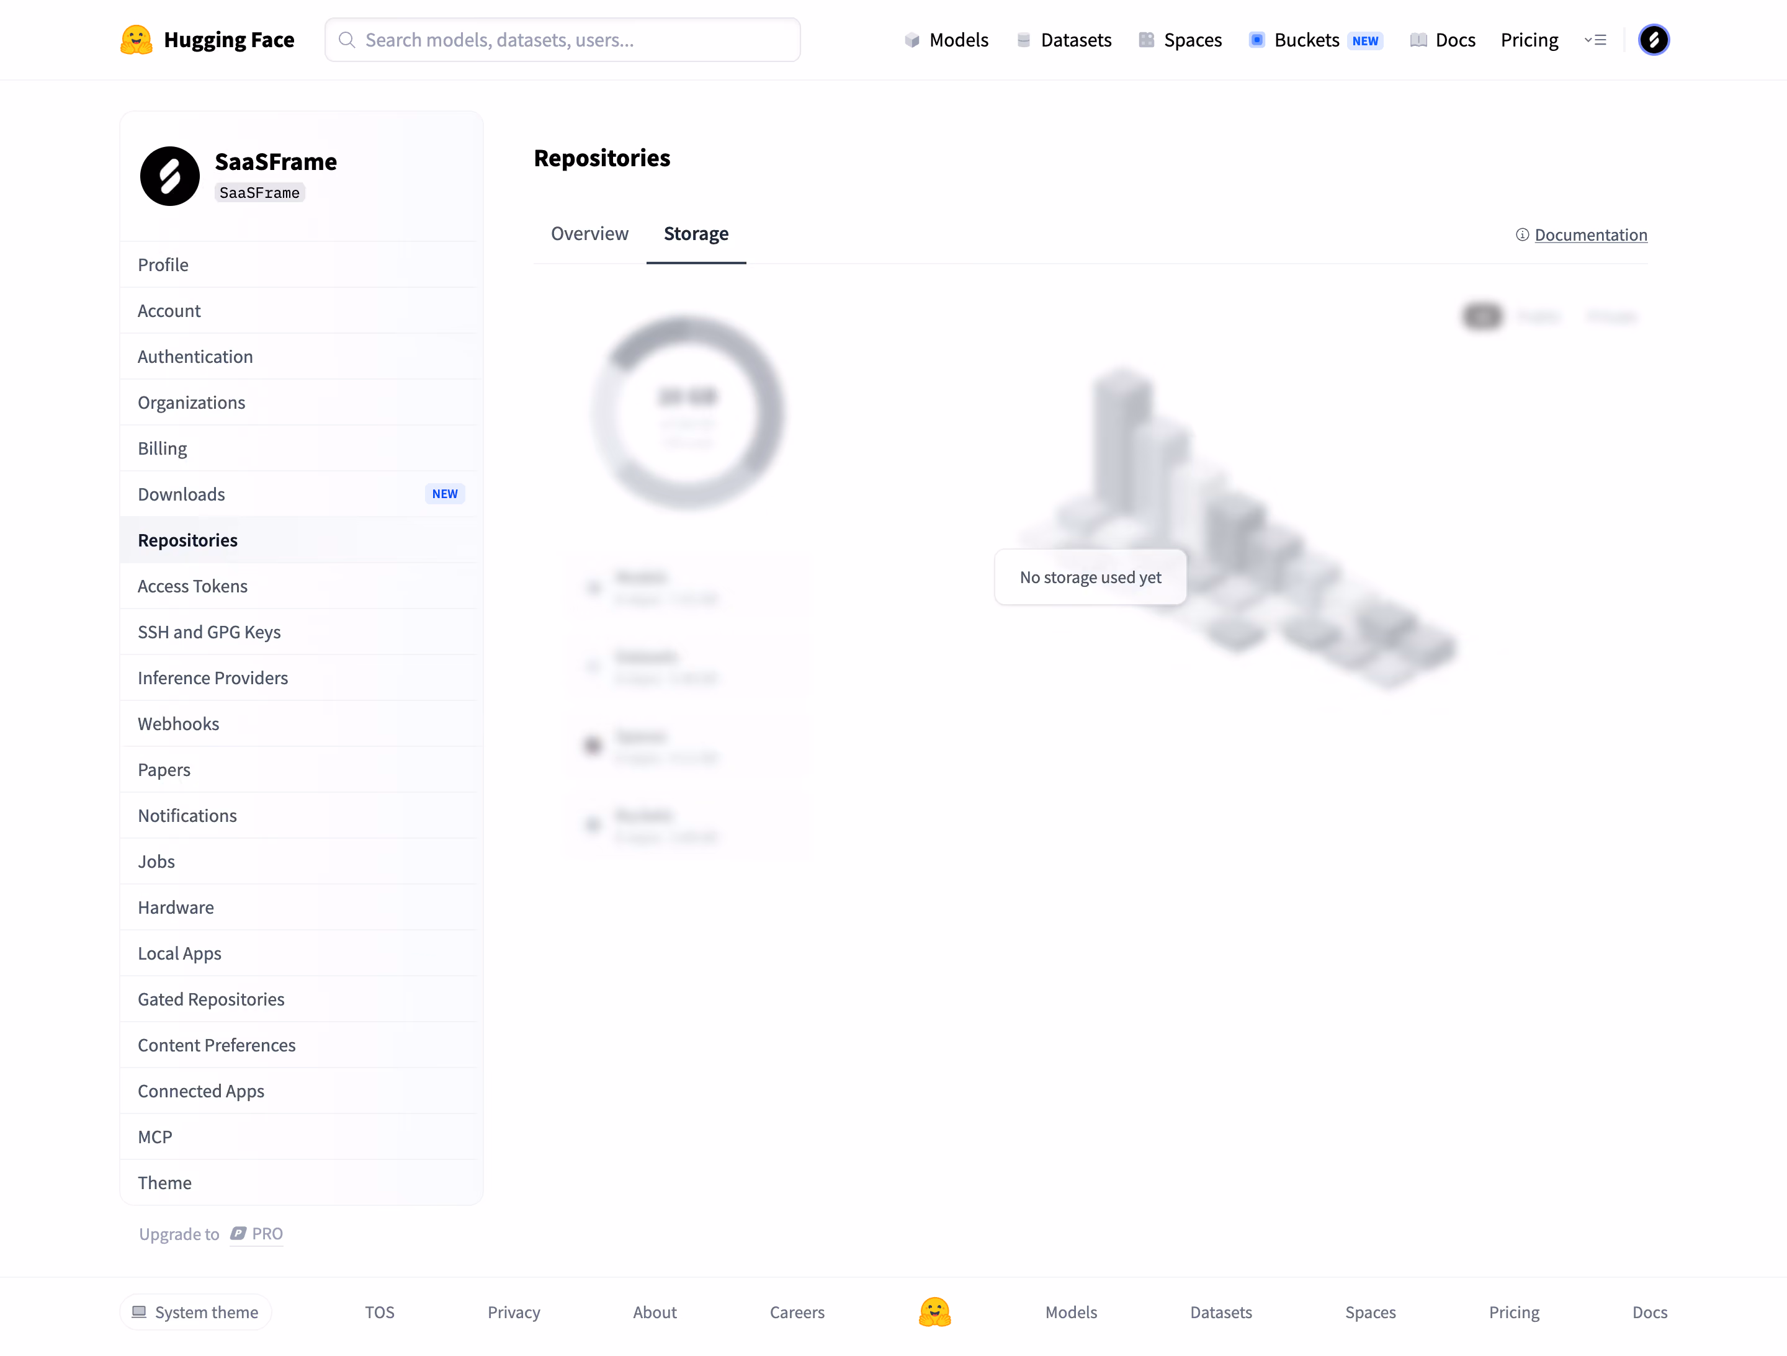Open TOS link in footer

tap(379, 1311)
